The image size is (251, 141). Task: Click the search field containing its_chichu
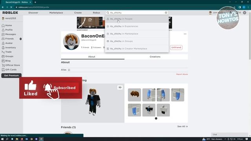(x=137, y=13)
